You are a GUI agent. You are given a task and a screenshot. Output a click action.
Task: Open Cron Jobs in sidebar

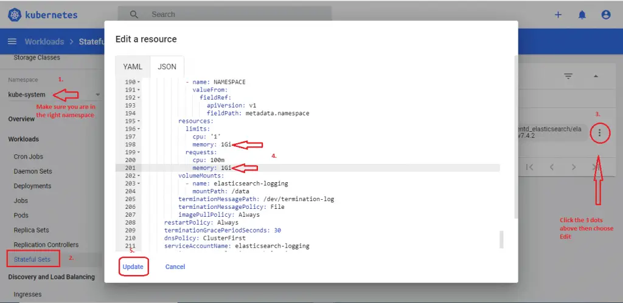[x=28, y=157]
